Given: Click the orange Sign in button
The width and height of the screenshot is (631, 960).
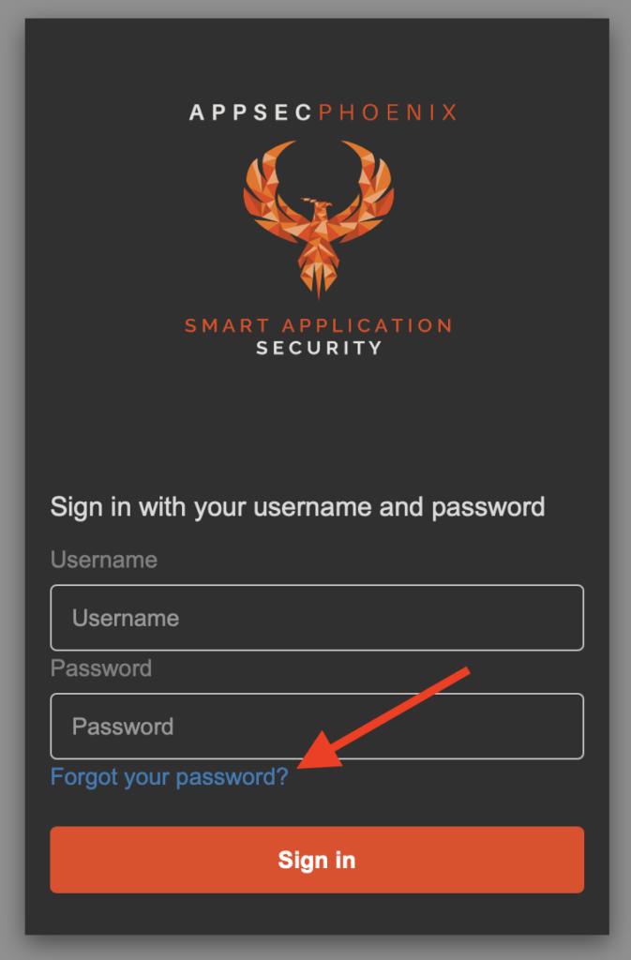Looking at the screenshot, I should coord(317,860).
